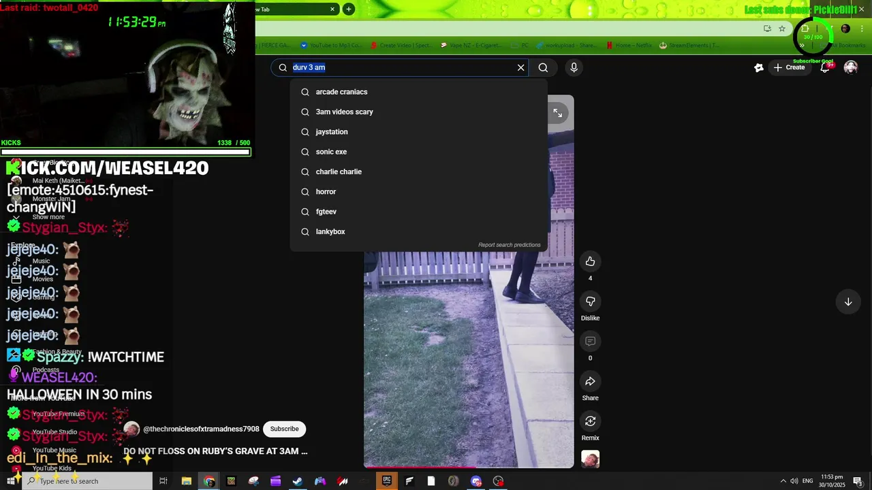
Task: Open the Short's sound thumbnail
Action: (x=590, y=459)
